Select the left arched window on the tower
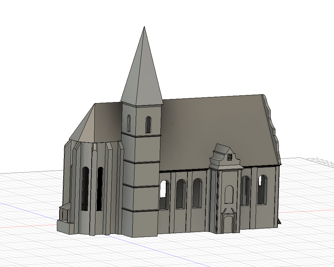Screen dimensions: 334x267 coord(129,123)
